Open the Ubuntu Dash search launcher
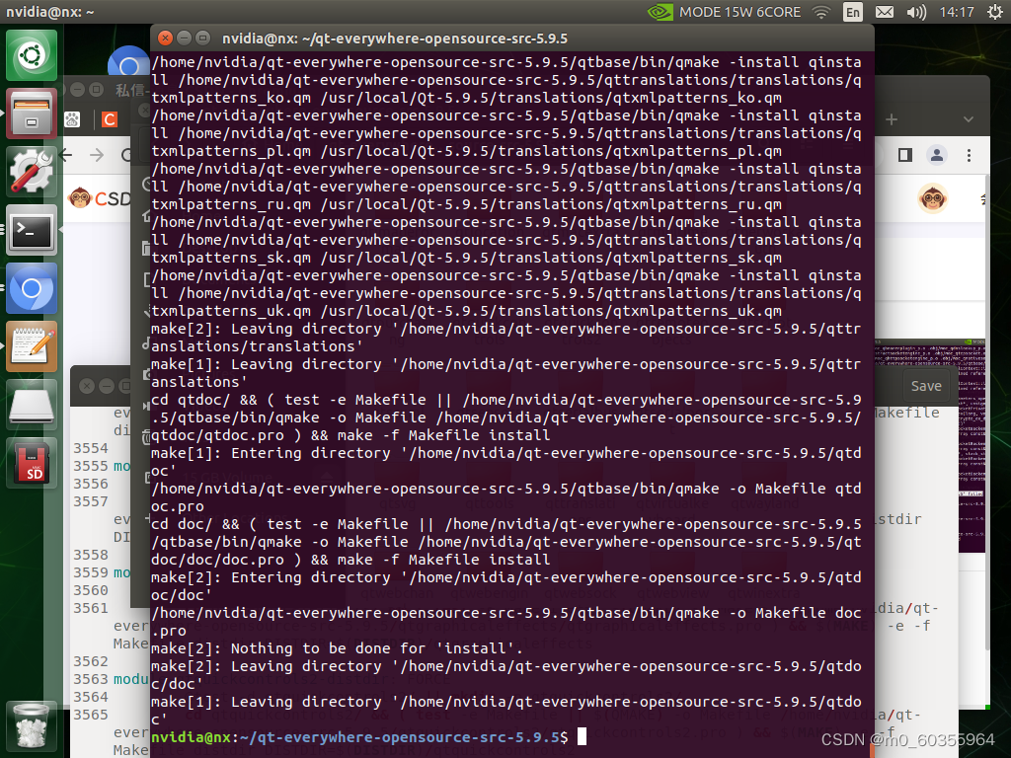This screenshot has height=758, width=1011. coord(31,55)
